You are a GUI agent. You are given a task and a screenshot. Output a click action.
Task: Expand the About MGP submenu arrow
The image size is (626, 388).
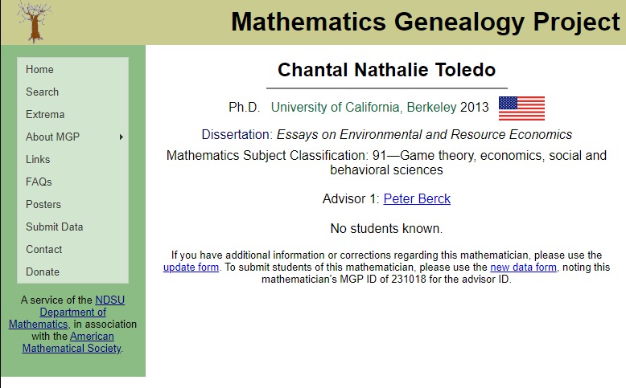pyautogui.click(x=121, y=137)
